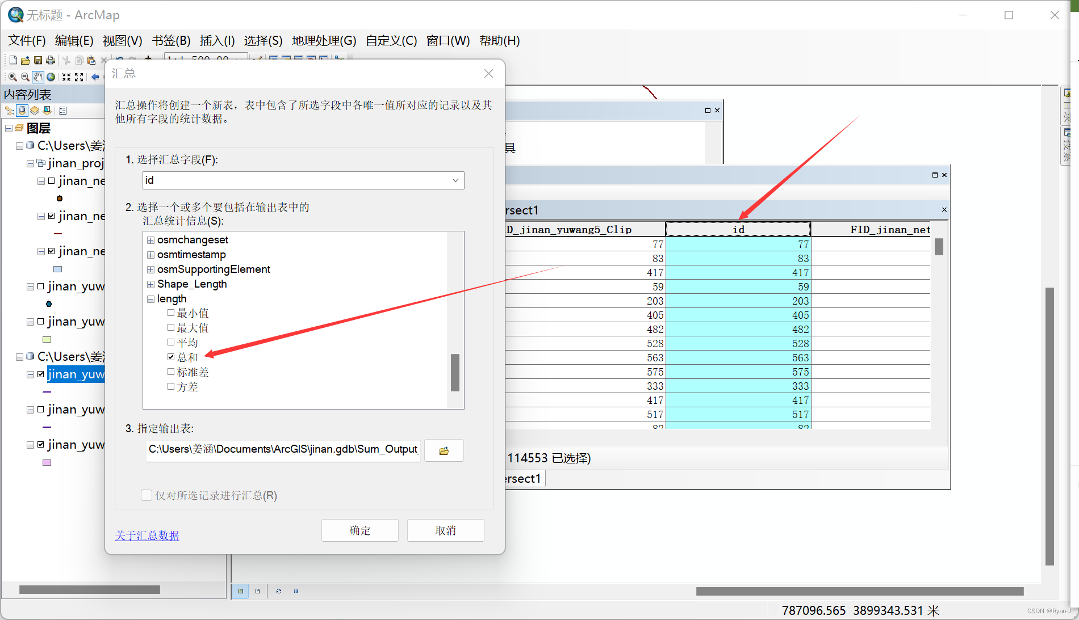Click the Copy icon in standard toolbar
Viewport: 1079px width, 620px height.
pos(80,60)
